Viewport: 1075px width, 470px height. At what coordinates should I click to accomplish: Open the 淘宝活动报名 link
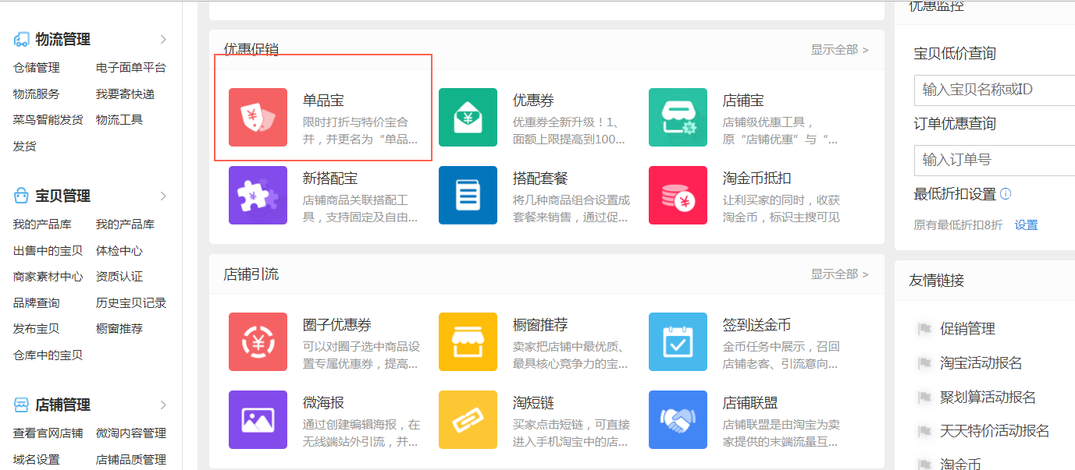[981, 363]
